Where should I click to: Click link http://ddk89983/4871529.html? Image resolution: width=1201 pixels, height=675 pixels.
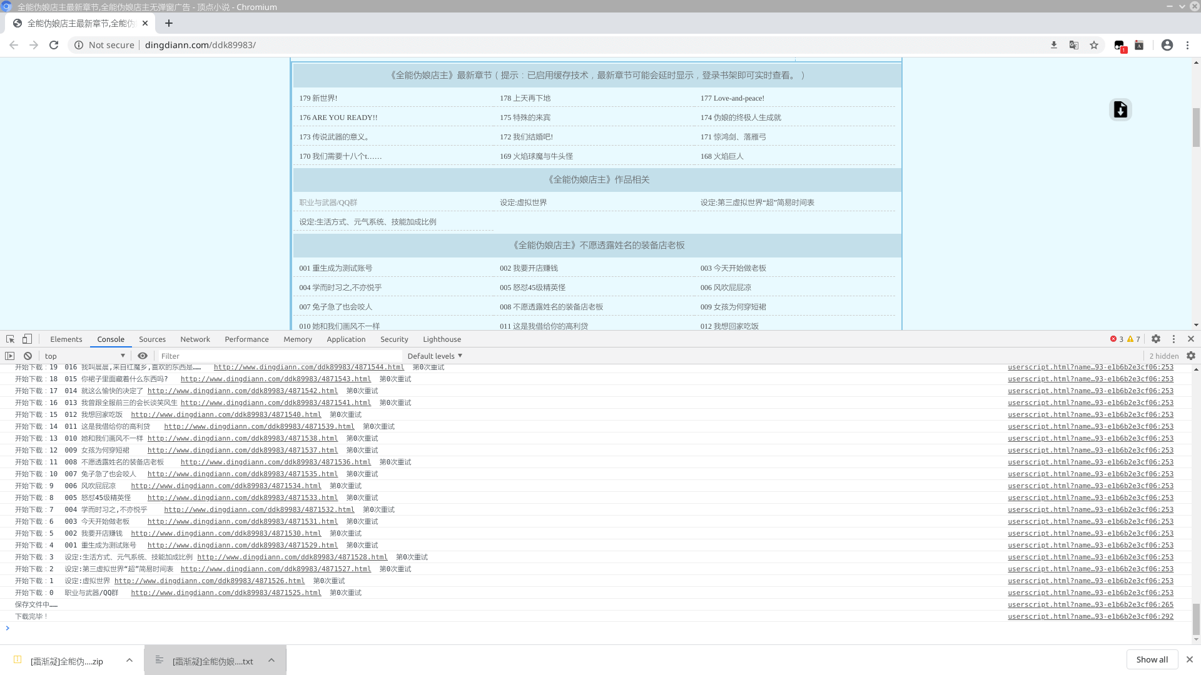point(243,545)
